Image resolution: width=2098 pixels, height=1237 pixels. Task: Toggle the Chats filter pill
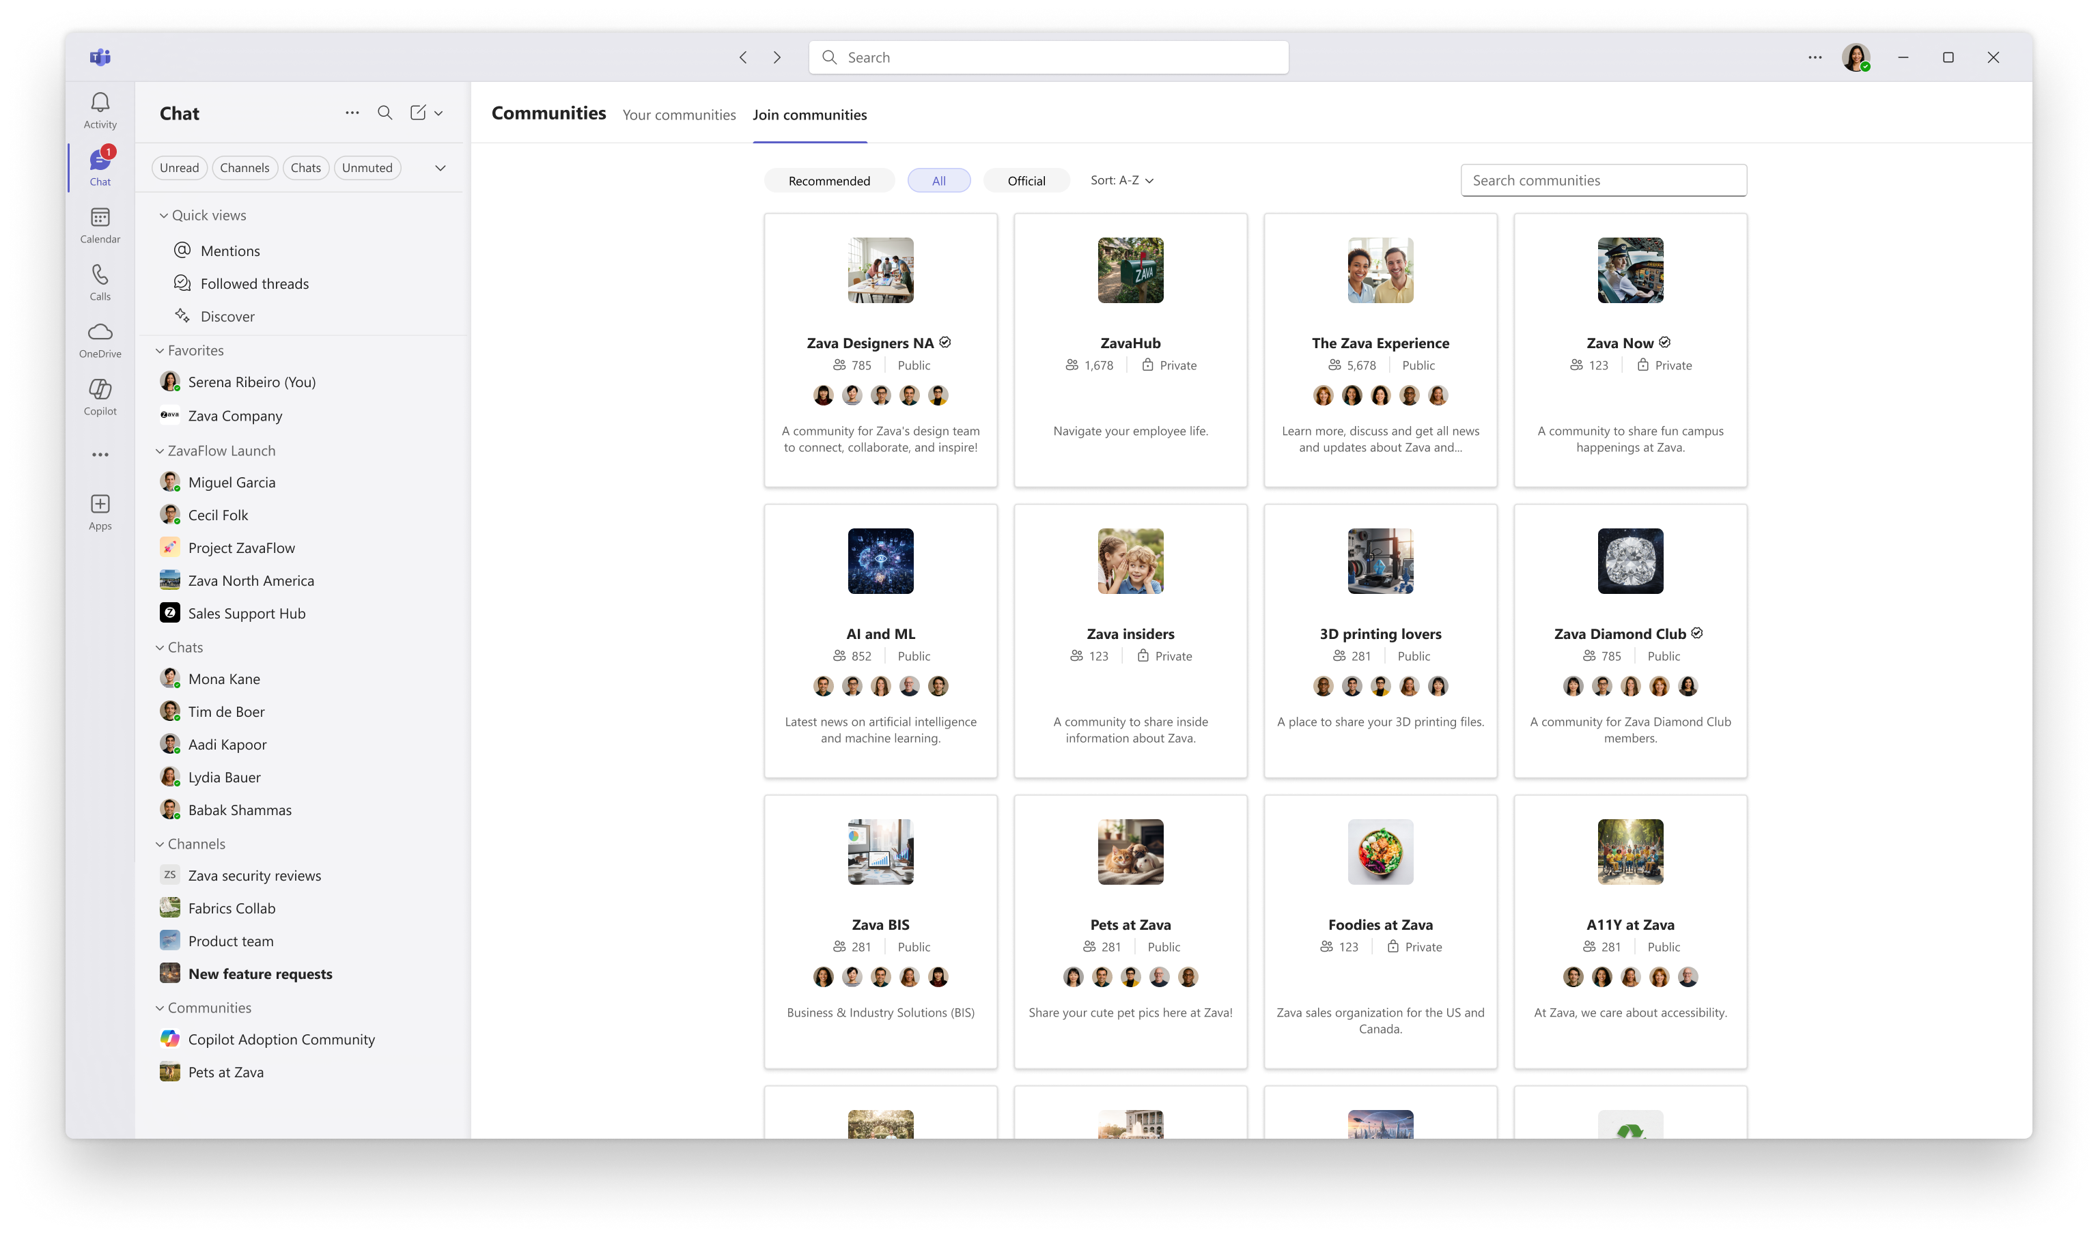(305, 167)
